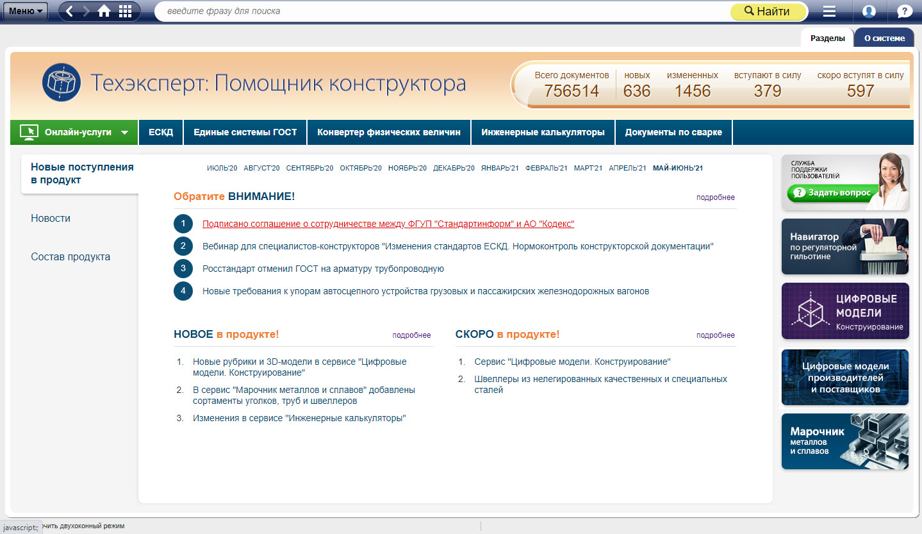Choose month АПРЕЛЬ'21
This screenshot has width=922, height=534.
(x=628, y=169)
